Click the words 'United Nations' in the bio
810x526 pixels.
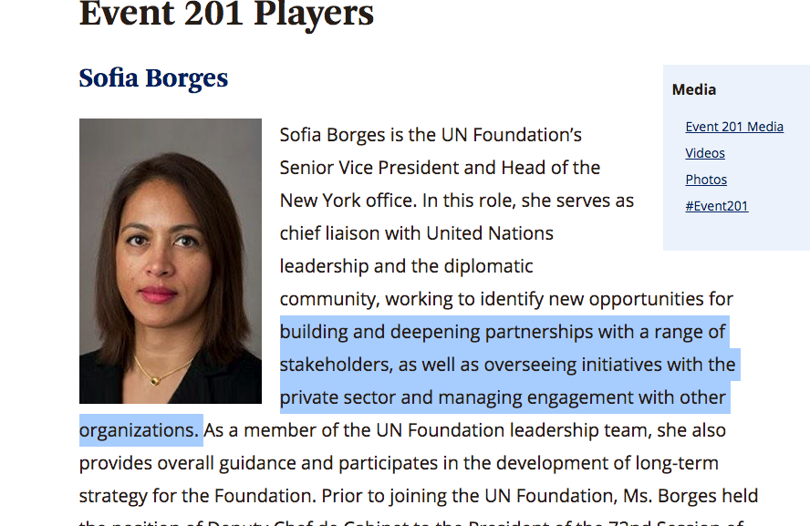point(490,233)
